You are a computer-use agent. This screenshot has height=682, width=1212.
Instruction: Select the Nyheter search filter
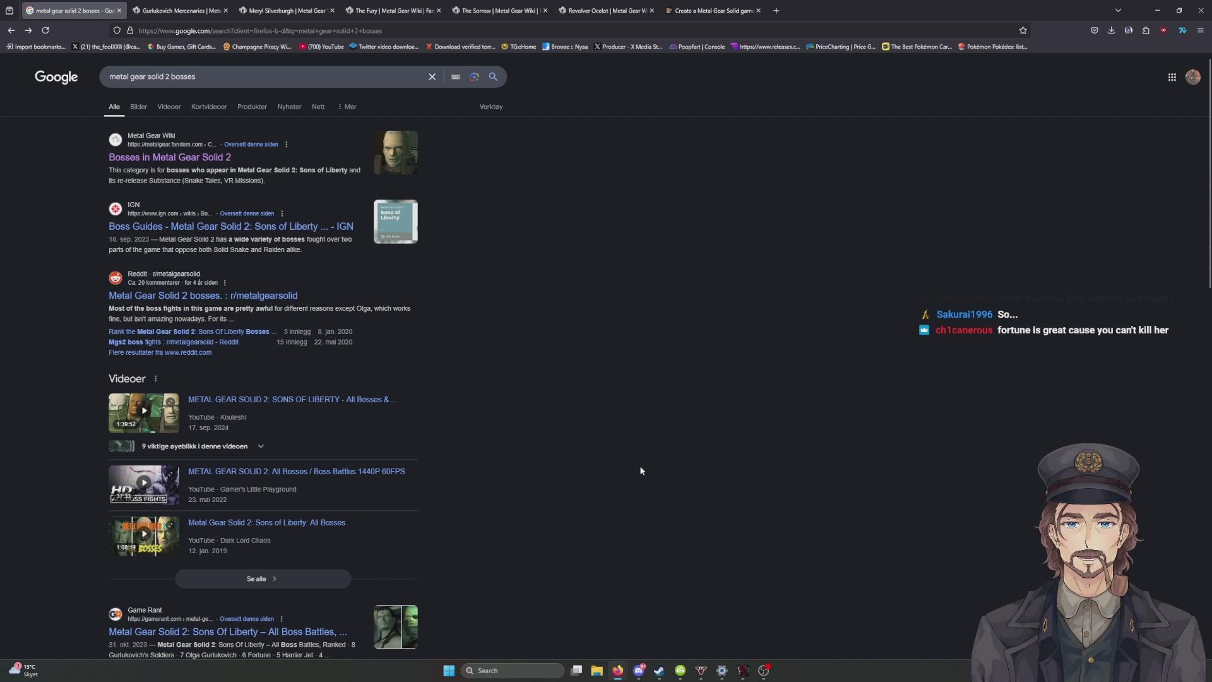(289, 107)
